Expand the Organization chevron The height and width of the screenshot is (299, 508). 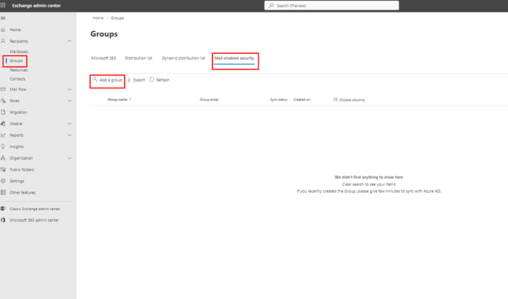point(70,158)
